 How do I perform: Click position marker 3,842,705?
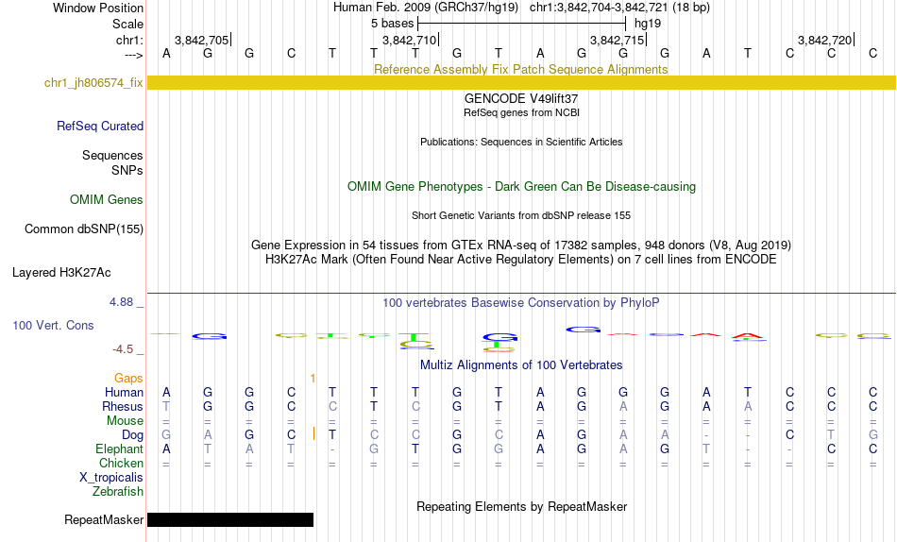coord(201,40)
